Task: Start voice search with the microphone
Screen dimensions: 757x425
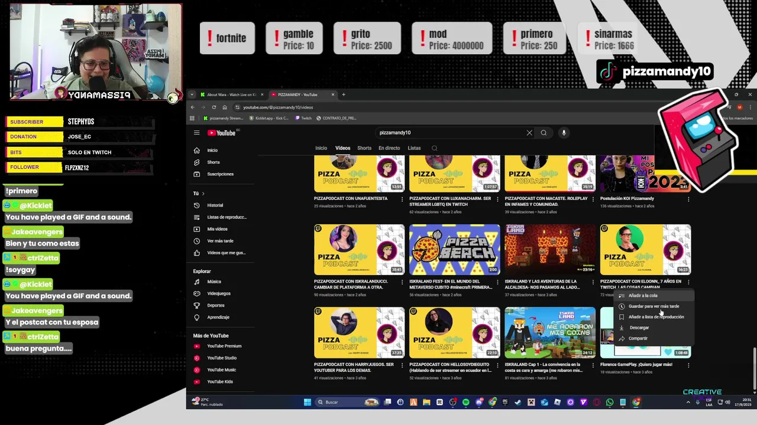Action: (x=564, y=133)
